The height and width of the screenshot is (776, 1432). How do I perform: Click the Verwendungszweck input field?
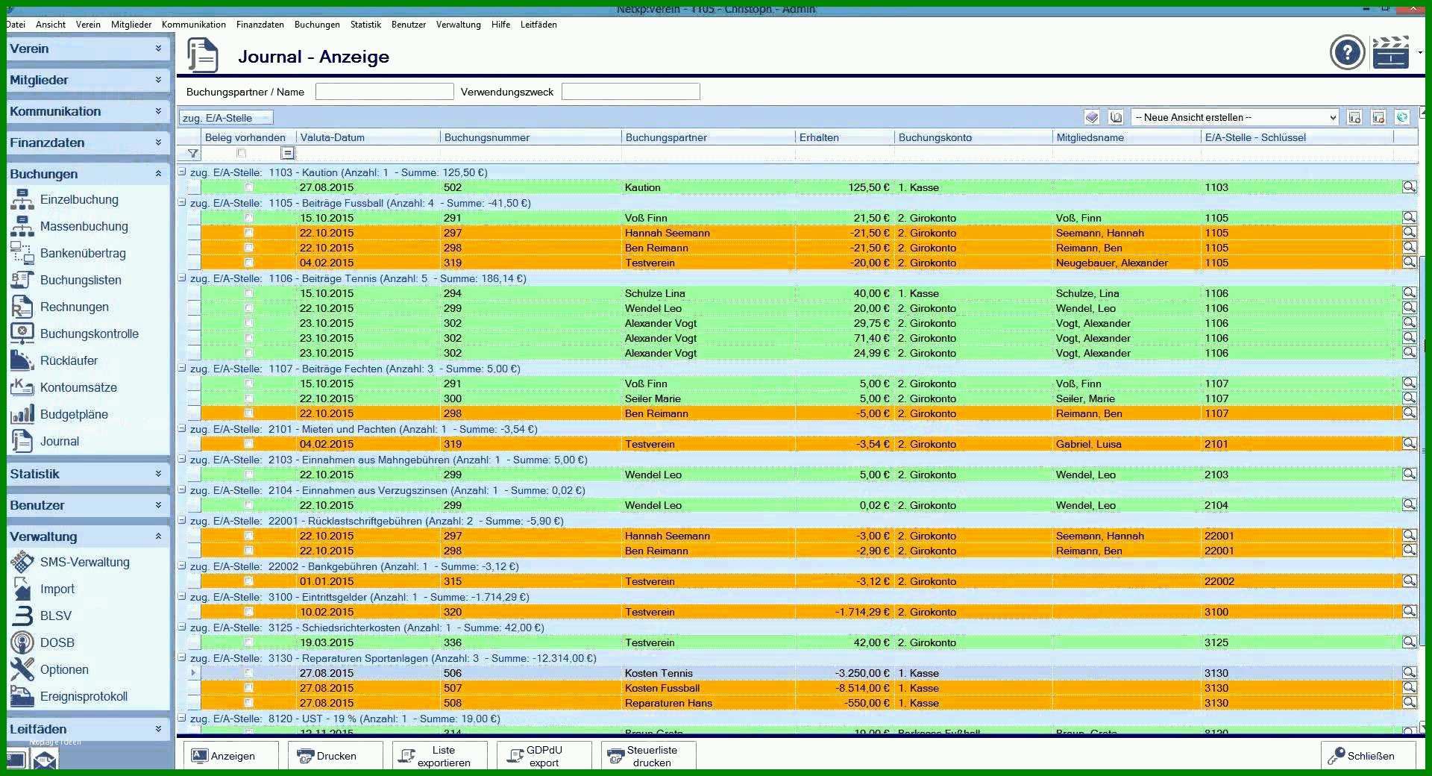(x=630, y=92)
